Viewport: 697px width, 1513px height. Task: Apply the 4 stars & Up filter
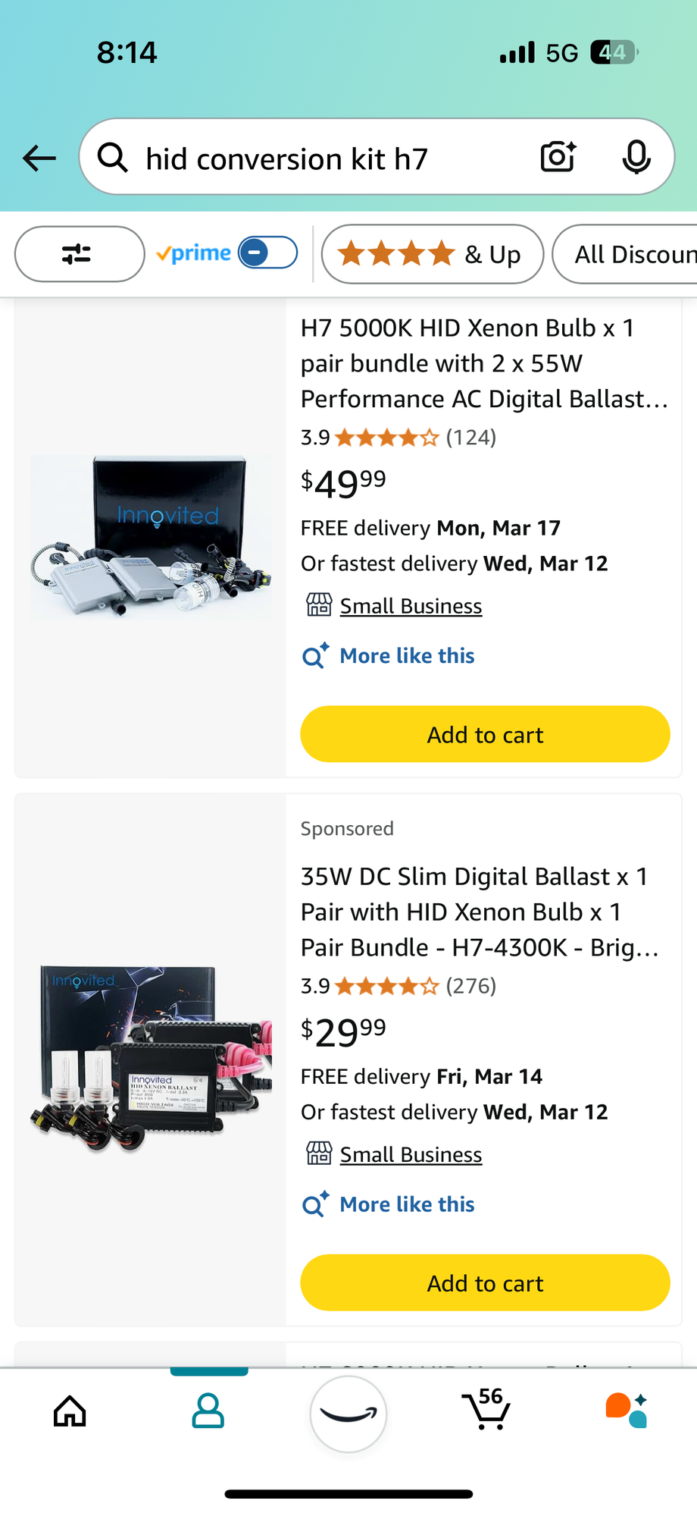coord(432,254)
